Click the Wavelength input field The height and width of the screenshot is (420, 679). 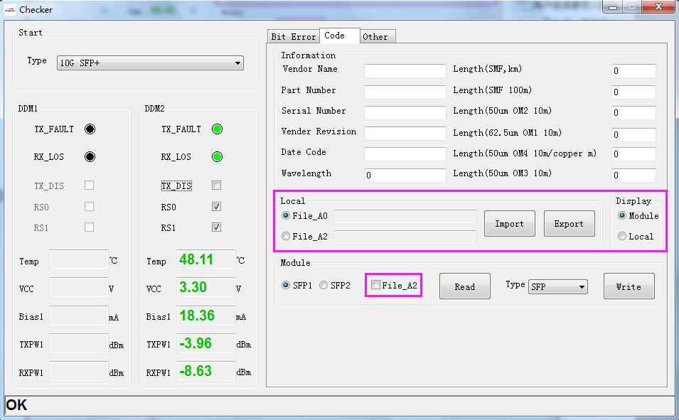(x=405, y=175)
